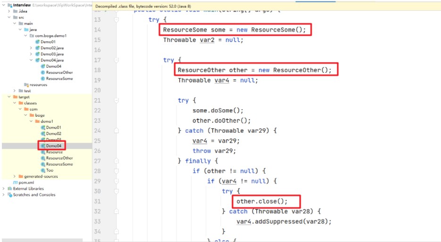Click the classes folder icon
The width and height of the screenshot is (441, 242).
[21, 103]
